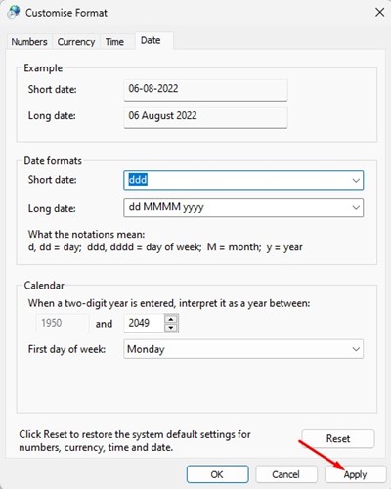391x489 pixels.
Task: Open the Currency tab
Action: point(76,42)
